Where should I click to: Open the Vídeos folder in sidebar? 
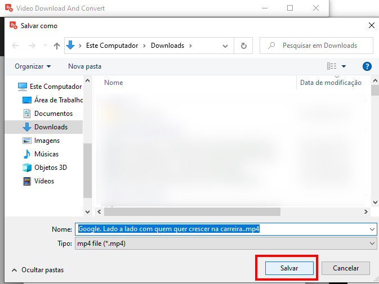(44, 181)
